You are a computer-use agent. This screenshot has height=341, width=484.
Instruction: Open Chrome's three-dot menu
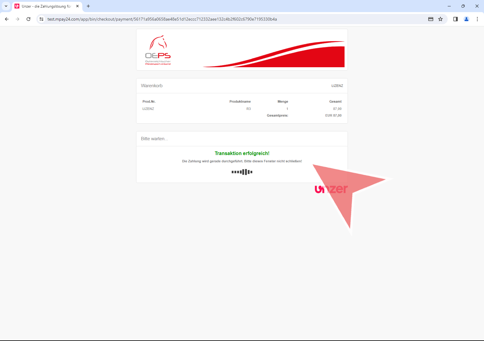(x=477, y=19)
